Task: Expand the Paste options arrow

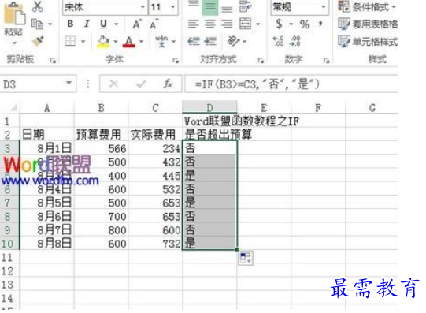Action: tap(14, 43)
